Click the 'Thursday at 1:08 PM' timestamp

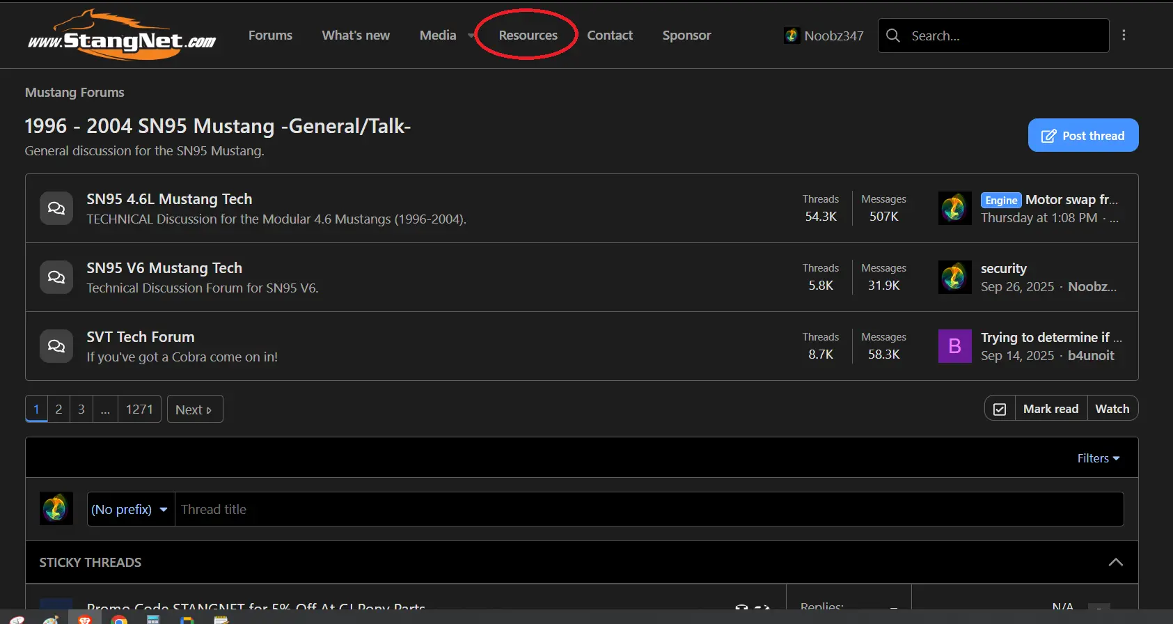tap(1039, 218)
